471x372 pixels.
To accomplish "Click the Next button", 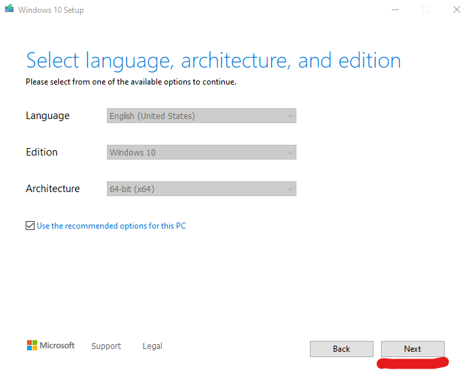I will (412, 349).
